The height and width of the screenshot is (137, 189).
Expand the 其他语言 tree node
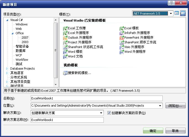[7, 73]
